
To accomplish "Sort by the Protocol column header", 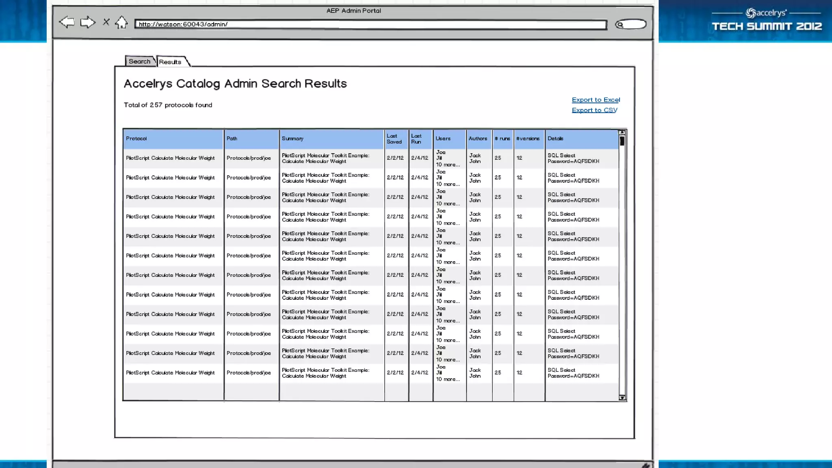I will [x=136, y=139].
